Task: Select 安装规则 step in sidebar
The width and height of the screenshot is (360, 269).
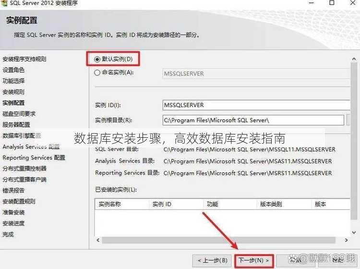Action: click(x=13, y=92)
